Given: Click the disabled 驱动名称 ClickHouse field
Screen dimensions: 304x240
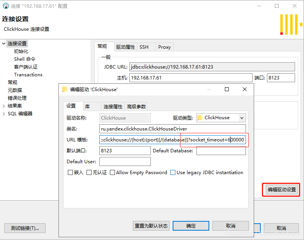Looking at the screenshot, I should click(125, 118).
